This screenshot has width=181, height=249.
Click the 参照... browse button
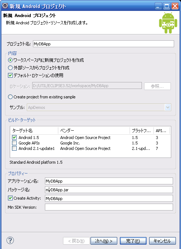pyautogui.click(x=157, y=86)
